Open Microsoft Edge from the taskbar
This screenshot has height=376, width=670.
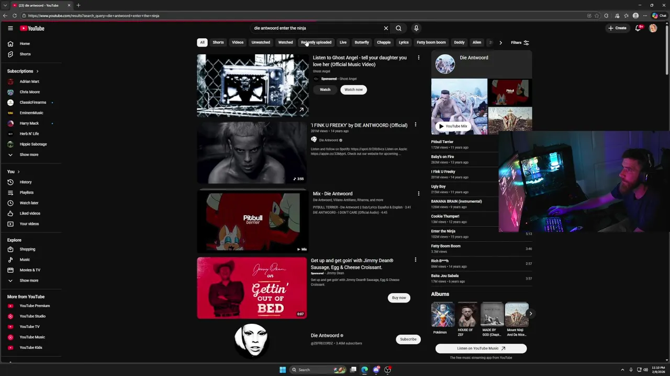click(x=365, y=370)
